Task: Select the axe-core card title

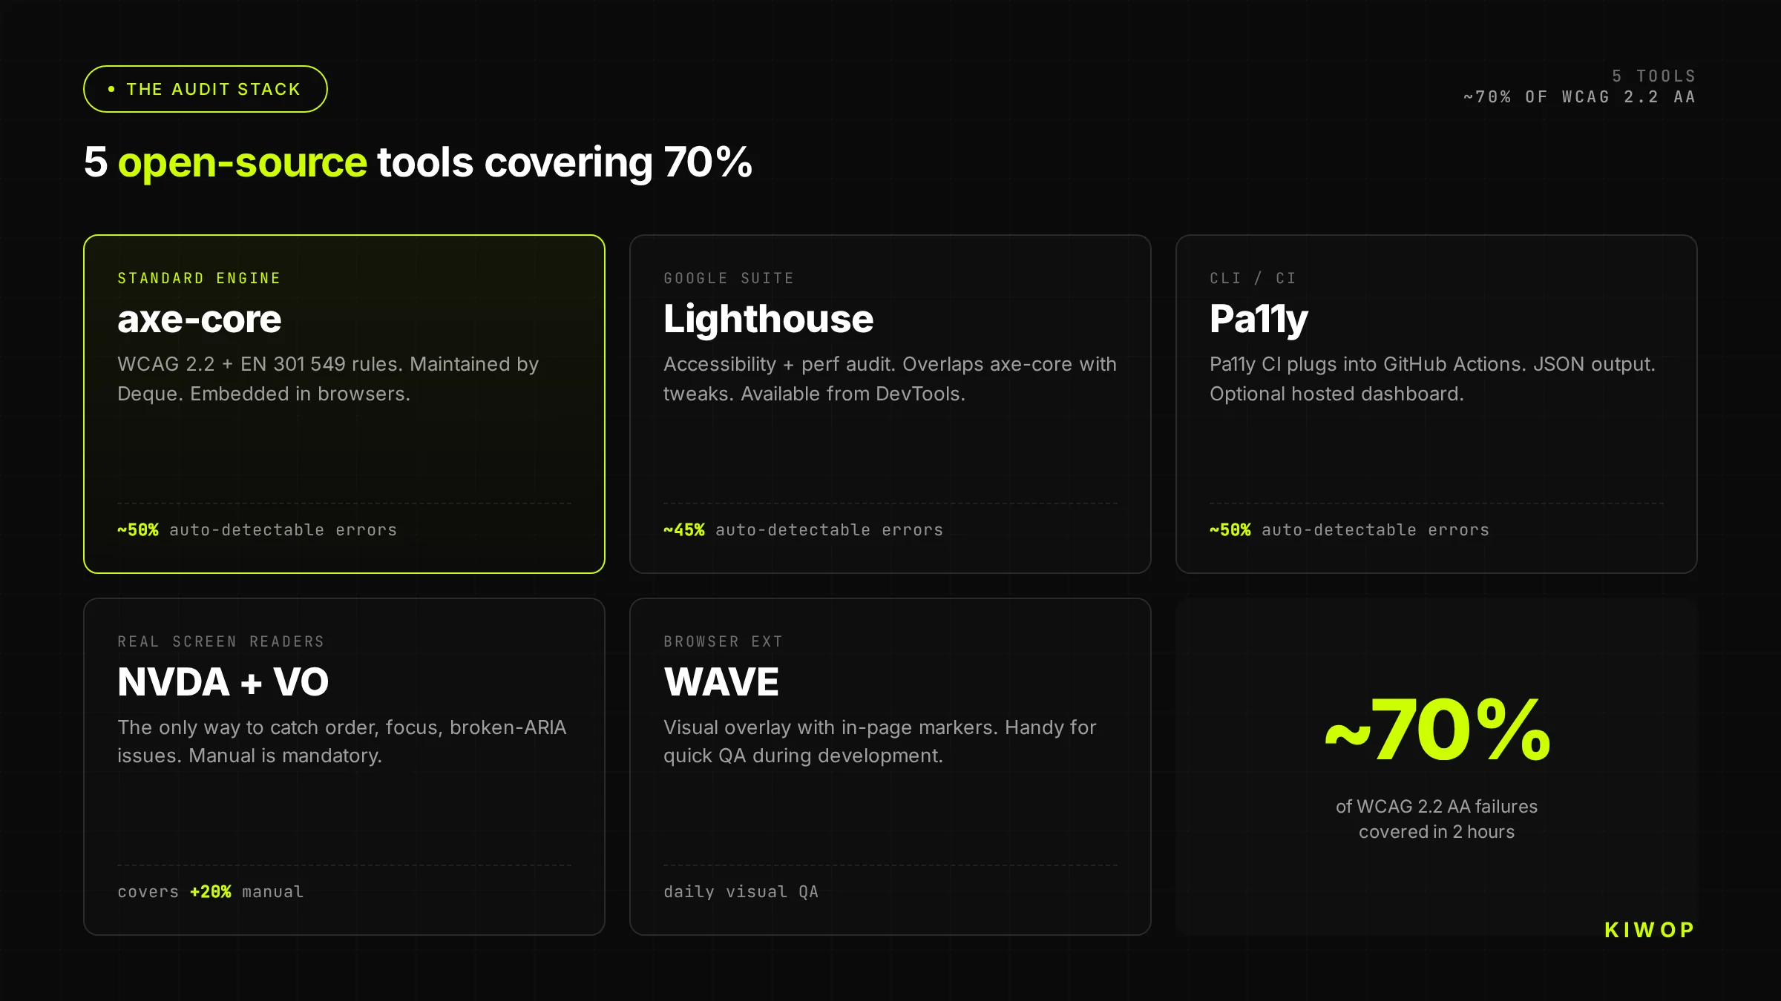Action: tap(199, 320)
